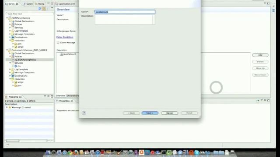Viewport: 280px width, 157px height.
Task: Click the Policies icon under JSONParserSample
Action: pyautogui.click(x=13, y=24)
